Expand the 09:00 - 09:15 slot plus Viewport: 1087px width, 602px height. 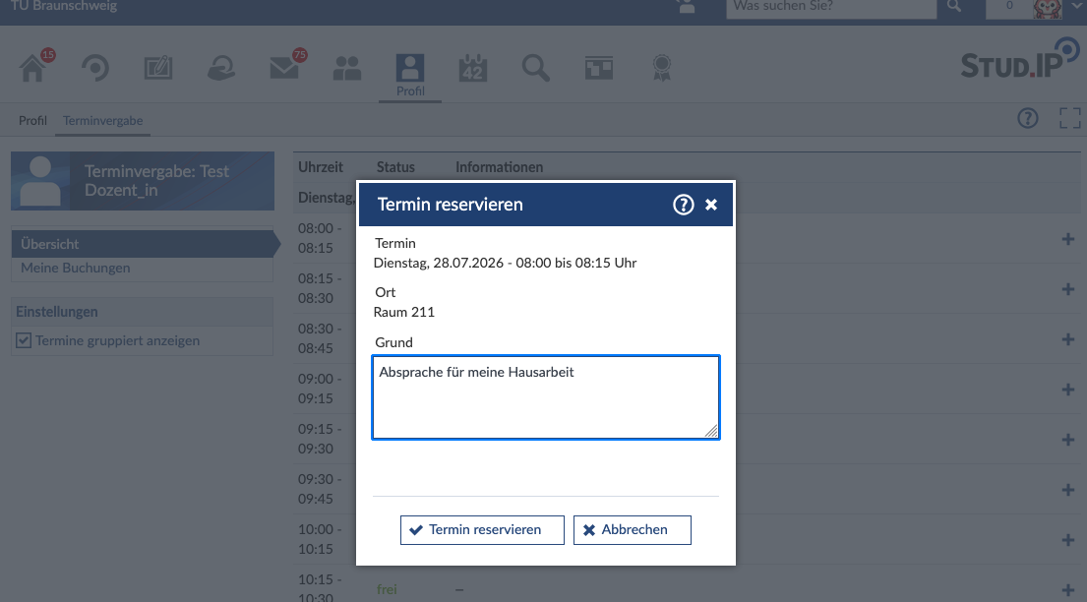1067,390
